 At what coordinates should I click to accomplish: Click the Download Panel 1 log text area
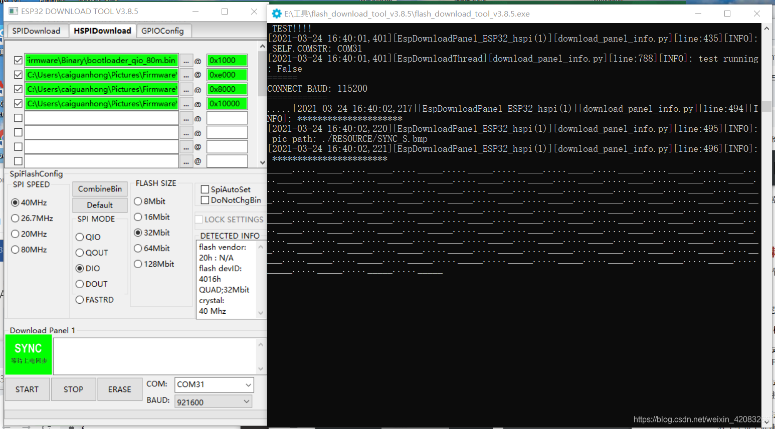point(155,356)
